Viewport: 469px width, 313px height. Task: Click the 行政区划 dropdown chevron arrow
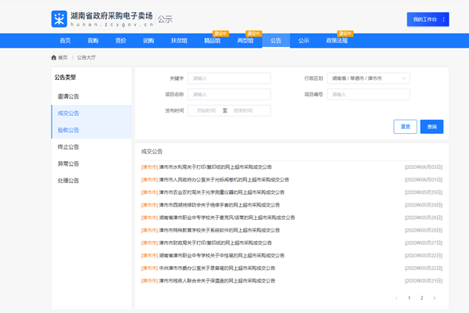(x=404, y=78)
